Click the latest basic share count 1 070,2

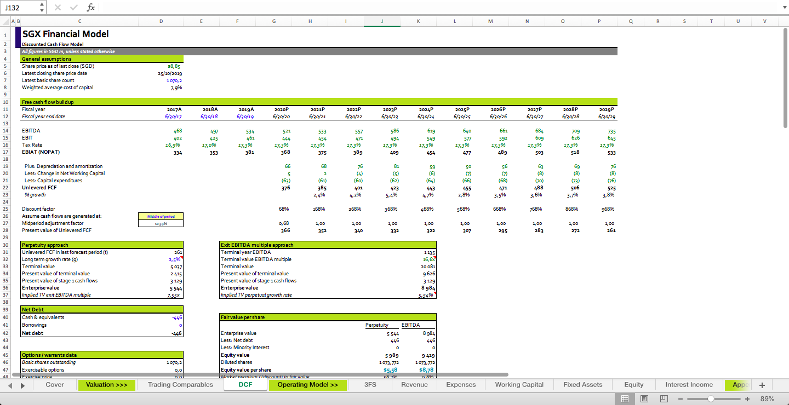tap(174, 80)
